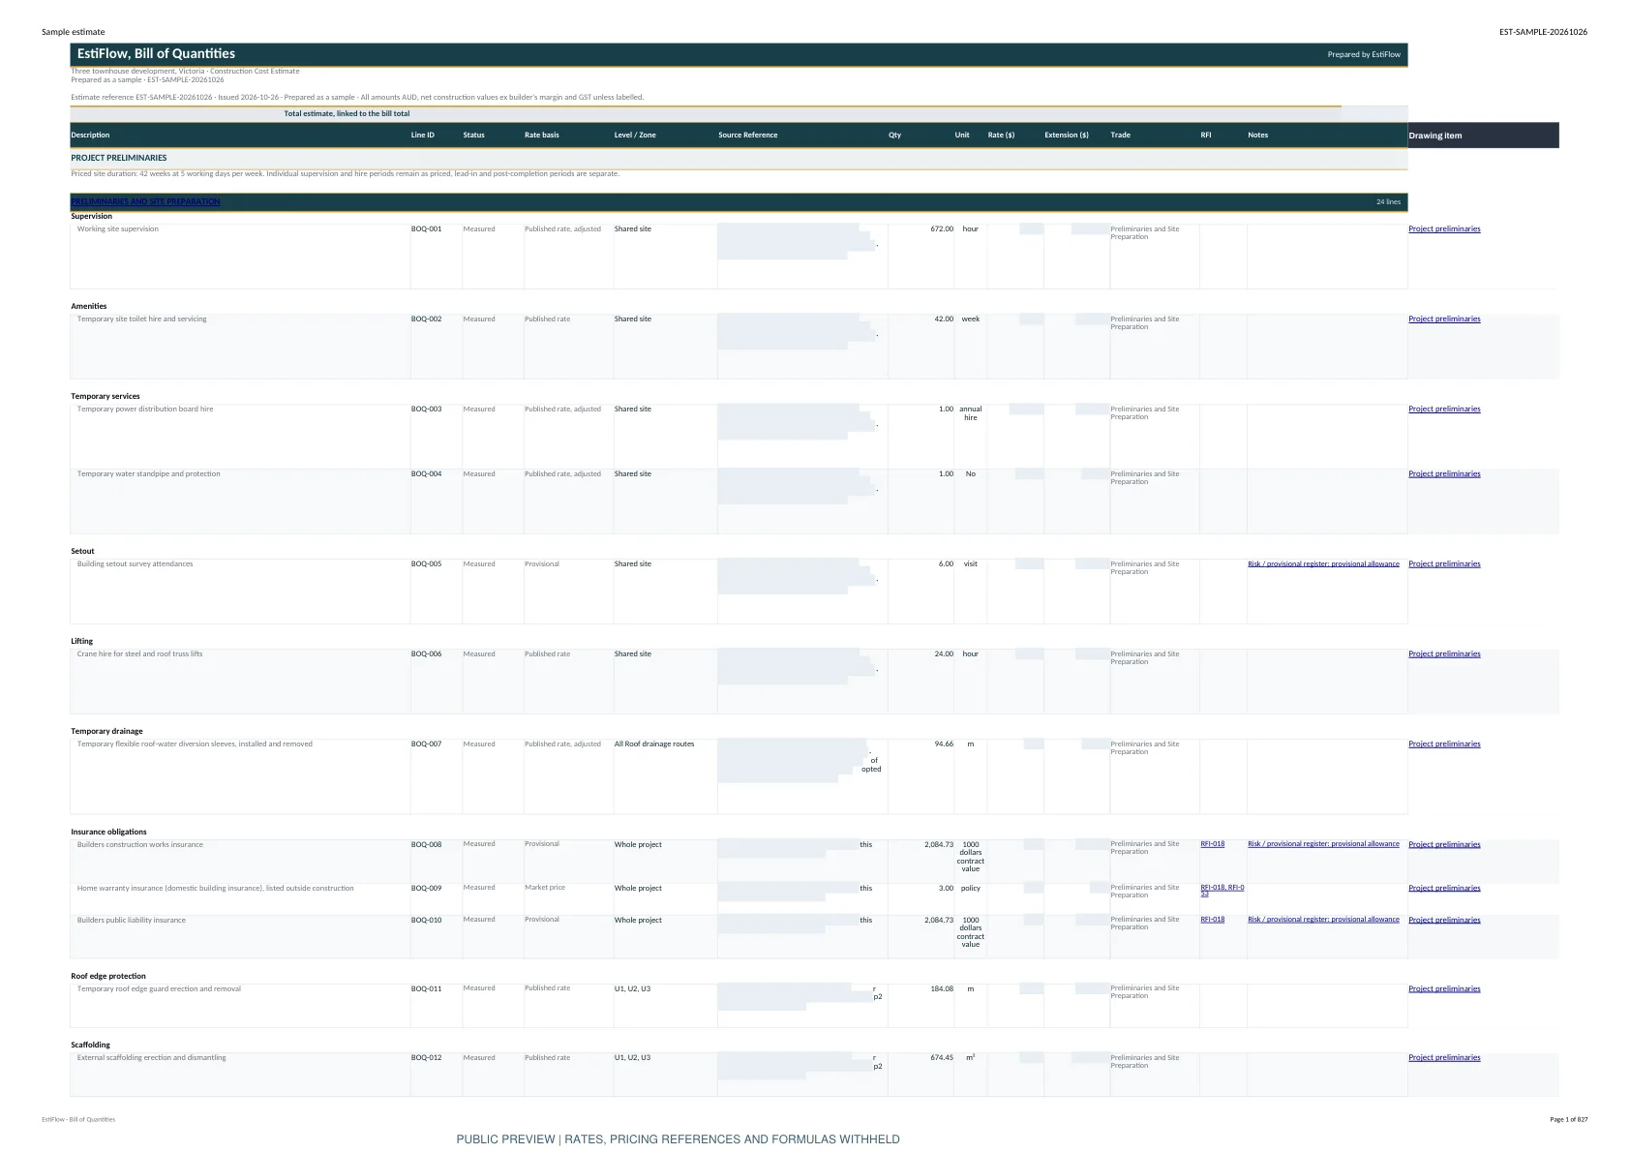Select the PROJECT PRELIMINARIES section heading

(x=119, y=158)
